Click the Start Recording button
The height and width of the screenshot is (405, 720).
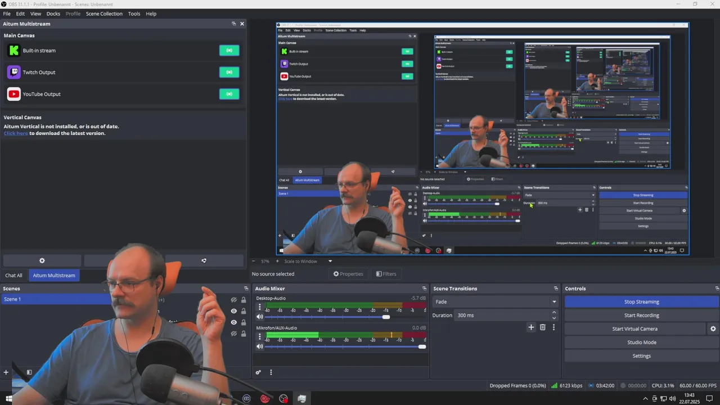pyautogui.click(x=641, y=316)
